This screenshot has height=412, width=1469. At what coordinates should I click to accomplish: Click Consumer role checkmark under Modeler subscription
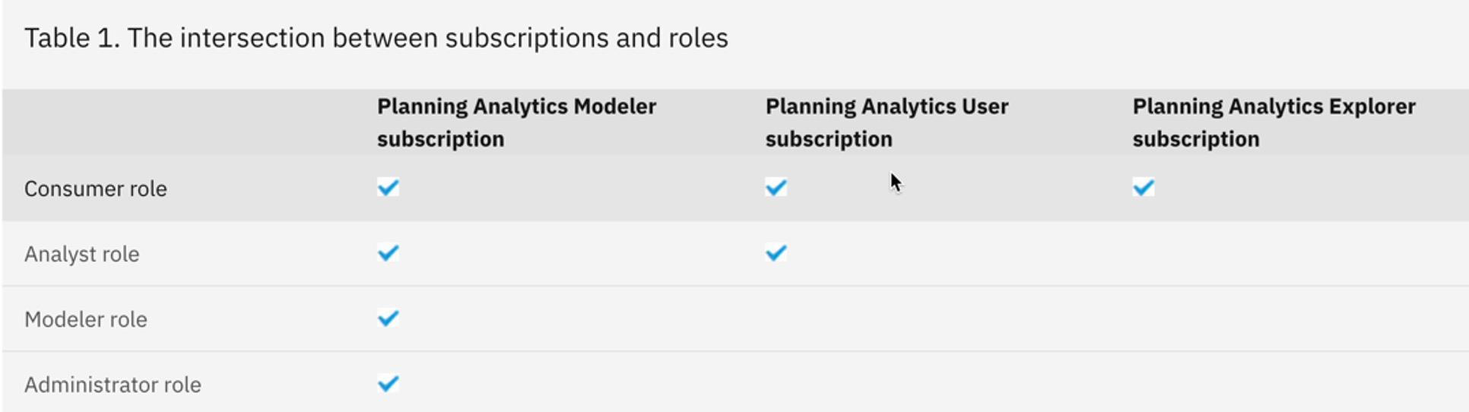pyautogui.click(x=388, y=187)
